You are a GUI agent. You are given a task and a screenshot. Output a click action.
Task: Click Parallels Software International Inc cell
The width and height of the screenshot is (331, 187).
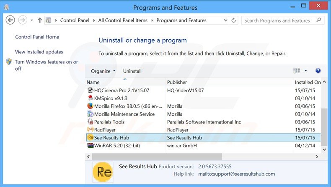[204, 122]
